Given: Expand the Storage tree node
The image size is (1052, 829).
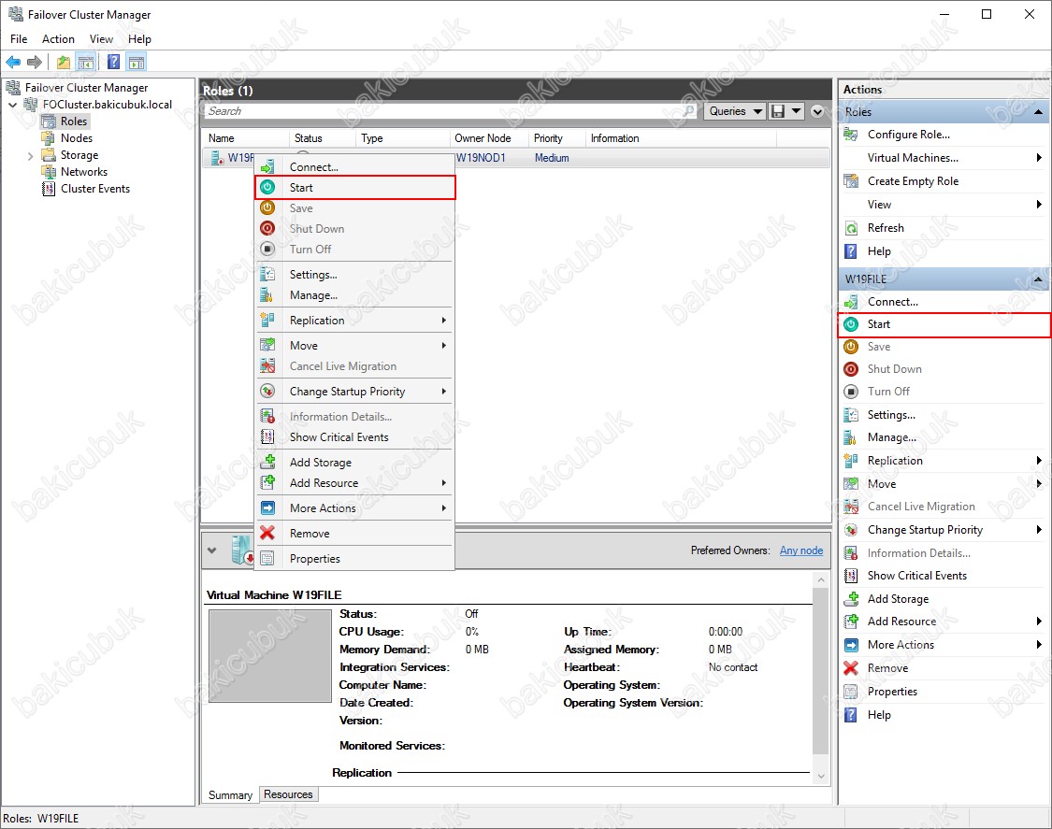Looking at the screenshot, I should [x=30, y=155].
